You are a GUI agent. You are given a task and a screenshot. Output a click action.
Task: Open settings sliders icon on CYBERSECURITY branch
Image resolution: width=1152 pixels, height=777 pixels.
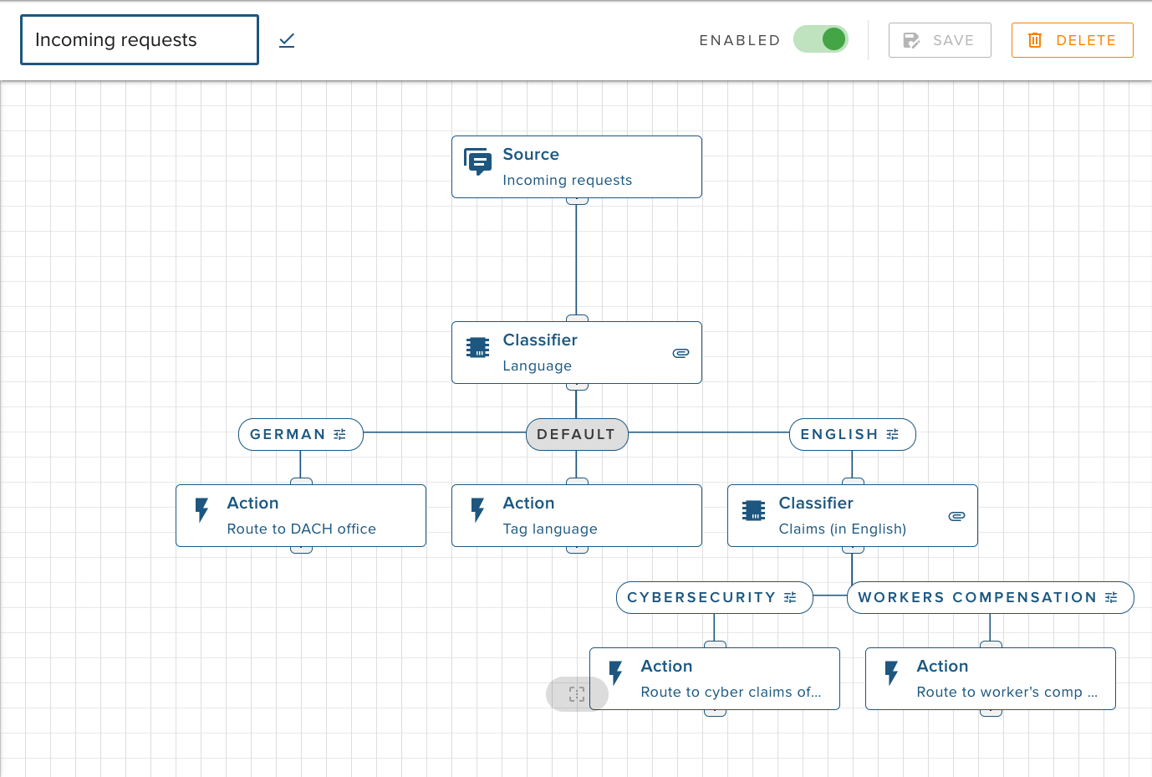(790, 597)
